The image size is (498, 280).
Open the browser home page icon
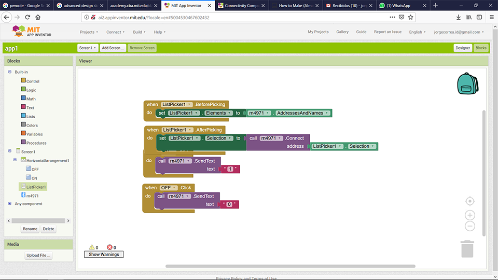click(38, 17)
